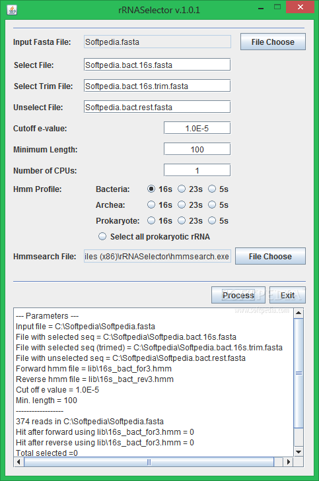This screenshot has height=481, width=319.
Task: Select Prokaryote 23s radio button
Action: 182,220
